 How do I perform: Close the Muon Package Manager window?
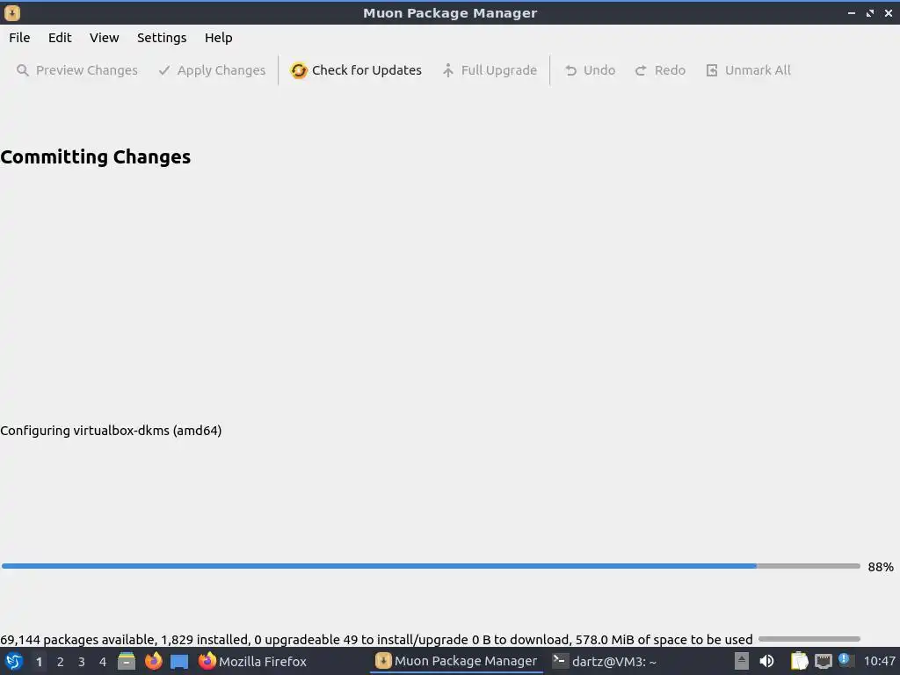[x=889, y=12]
